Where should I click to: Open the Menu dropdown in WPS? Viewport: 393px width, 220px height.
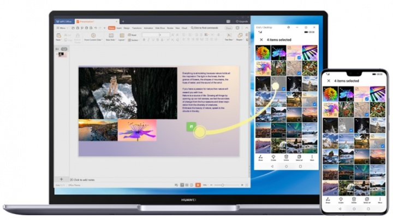coord(62,28)
